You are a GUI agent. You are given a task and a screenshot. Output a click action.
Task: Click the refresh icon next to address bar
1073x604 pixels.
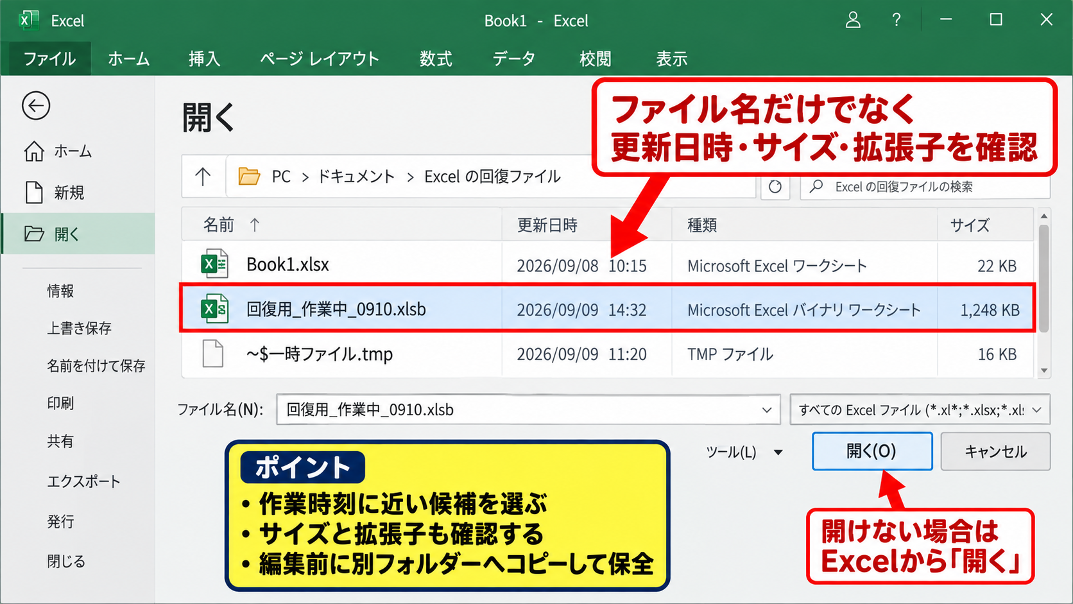775,187
